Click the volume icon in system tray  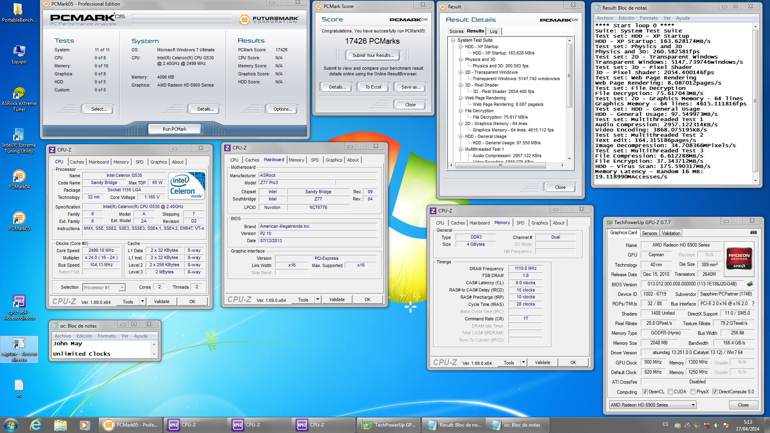(x=716, y=425)
